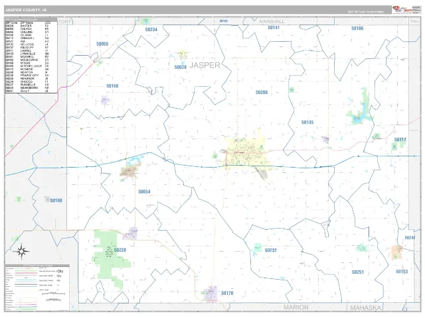Image resolution: width=425 pixels, height=318 pixels.
Task: Click the STORY county label
Action: coord(64,21)
